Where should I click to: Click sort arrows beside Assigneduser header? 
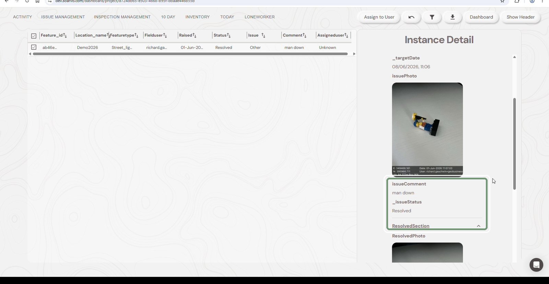[346, 35]
